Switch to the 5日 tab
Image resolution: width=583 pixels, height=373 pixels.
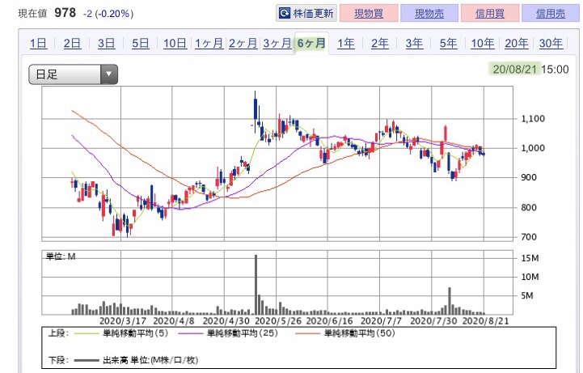(140, 44)
